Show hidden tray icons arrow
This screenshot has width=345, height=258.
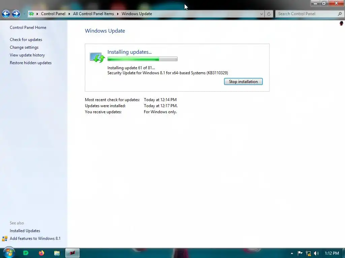[292, 253]
